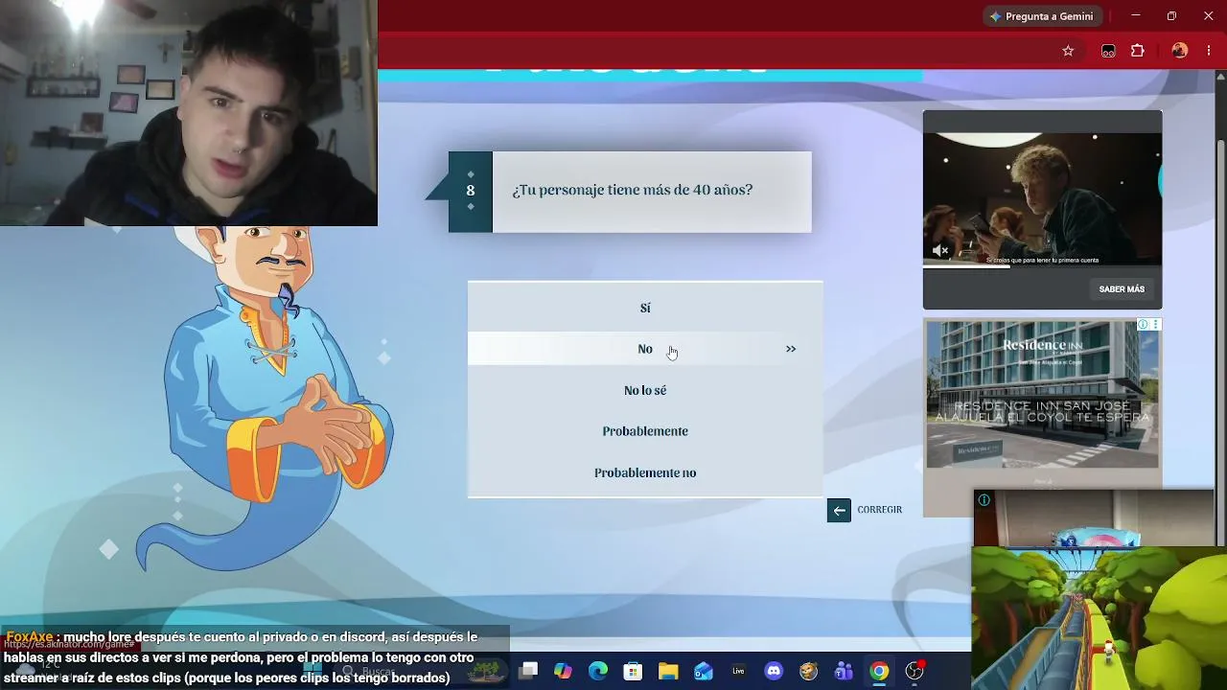Select the "No lo sé" answer

645,390
